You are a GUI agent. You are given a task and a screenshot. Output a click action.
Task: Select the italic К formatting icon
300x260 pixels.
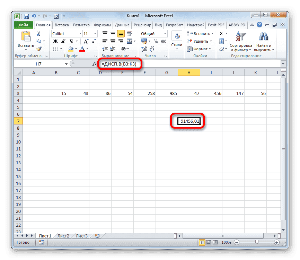[63, 41]
